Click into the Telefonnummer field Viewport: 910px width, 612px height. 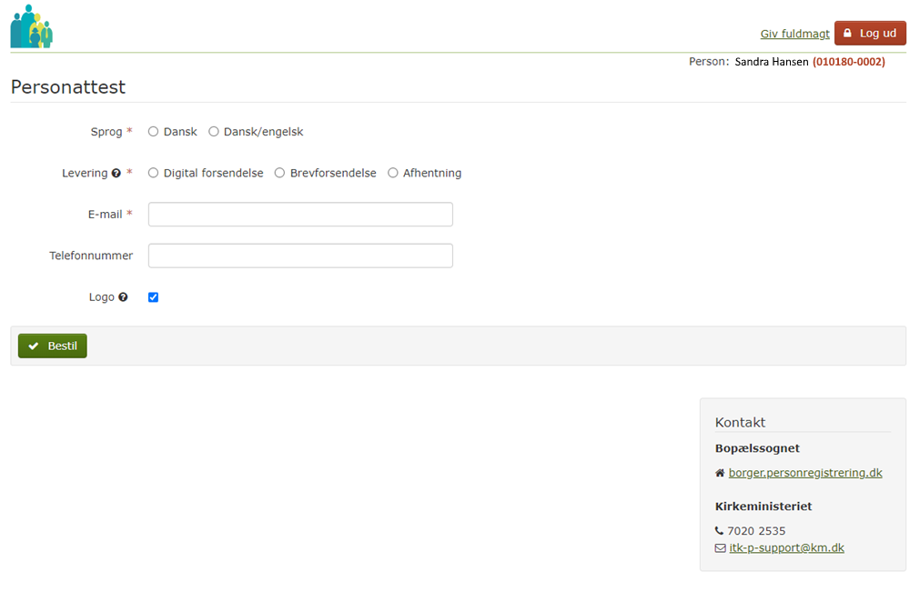[300, 256]
